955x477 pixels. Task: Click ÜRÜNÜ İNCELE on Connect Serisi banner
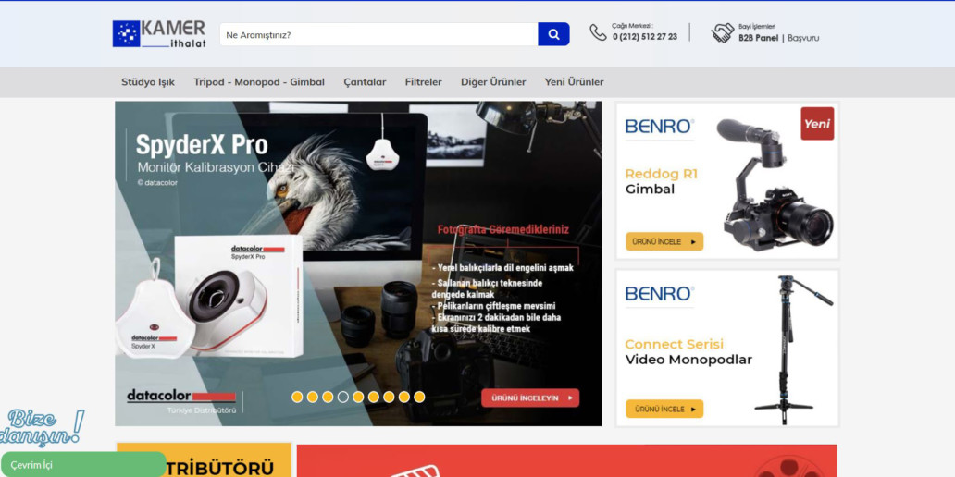tap(664, 409)
